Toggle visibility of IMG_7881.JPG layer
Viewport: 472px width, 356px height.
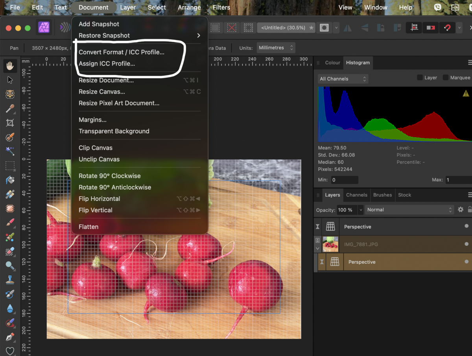[x=466, y=244]
